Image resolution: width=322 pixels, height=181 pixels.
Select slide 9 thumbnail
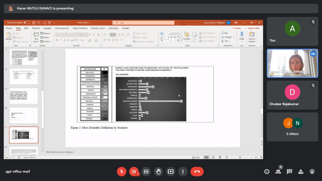(x=24, y=96)
